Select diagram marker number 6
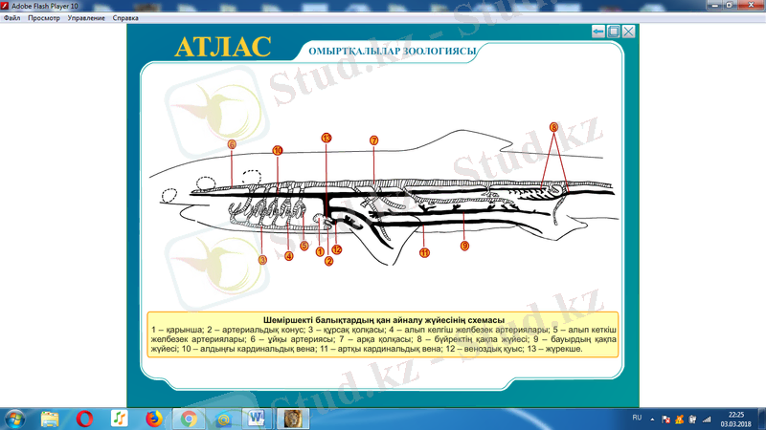This screenshot has width=766, height=430. pos(232,144)
